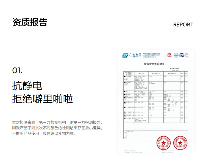This screenshot has width=206, height=161.
Task: Click the right red star seal
Action: (180, 143)
